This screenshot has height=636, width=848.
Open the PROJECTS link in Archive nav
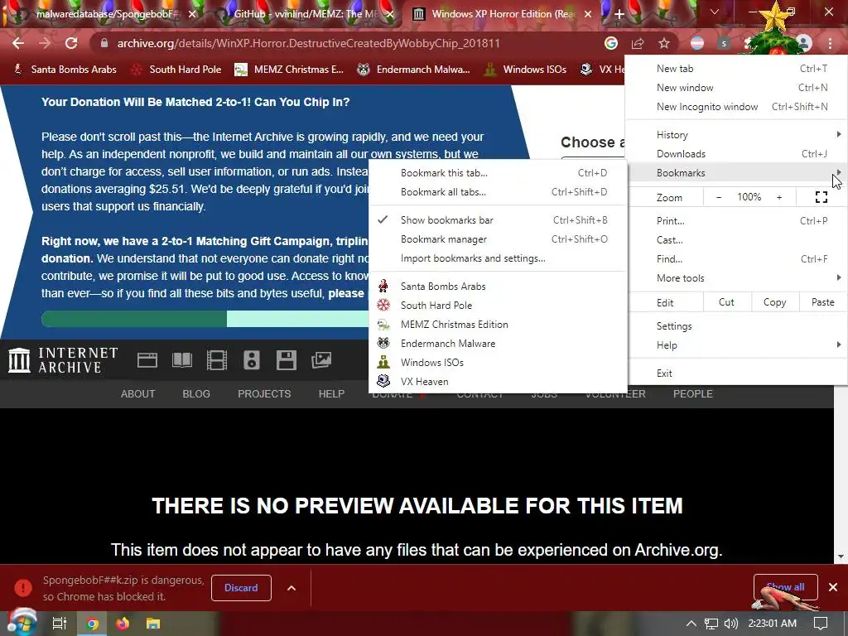point(264,393)
